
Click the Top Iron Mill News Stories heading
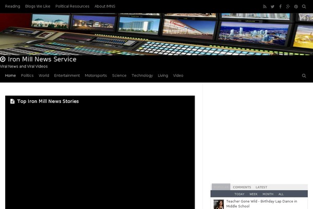(x=48, y=101)
